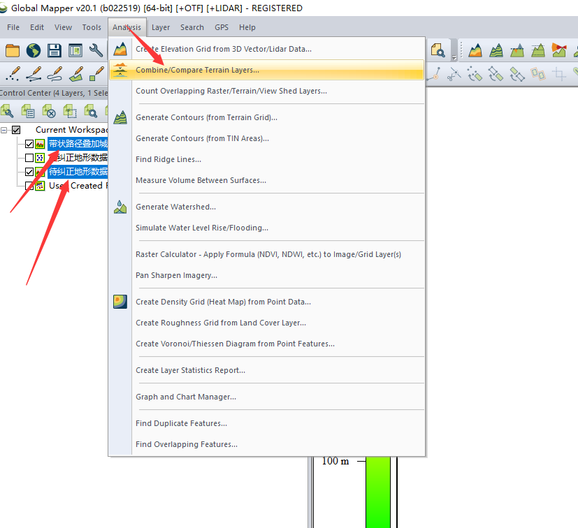Open the File menu
The image size is (578, 528).
pyautogui.click(x=13, y=27)
